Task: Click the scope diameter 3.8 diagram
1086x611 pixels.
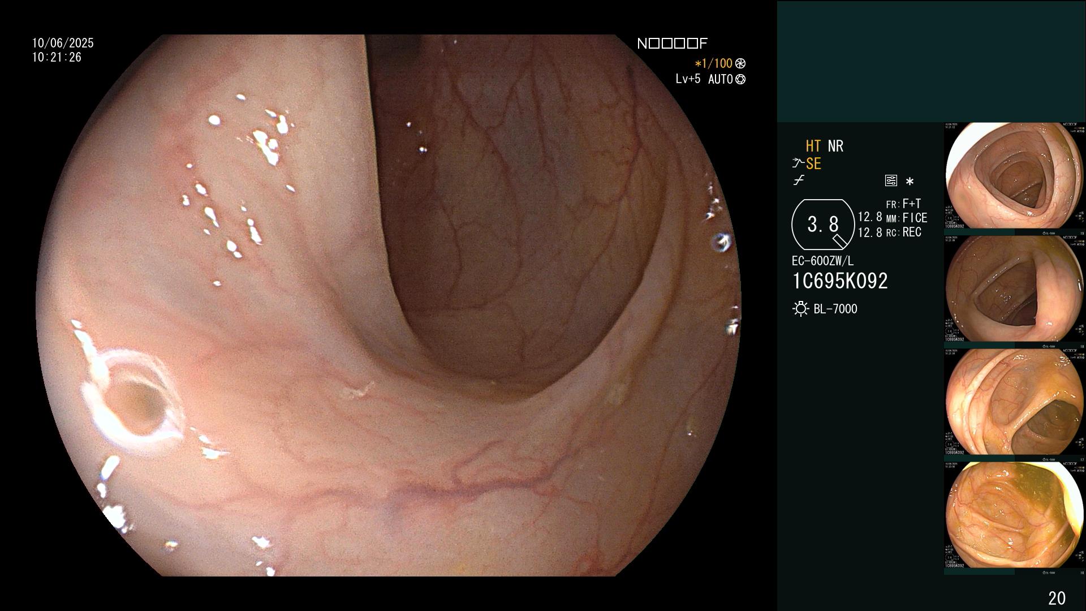Action: point(823,225)
